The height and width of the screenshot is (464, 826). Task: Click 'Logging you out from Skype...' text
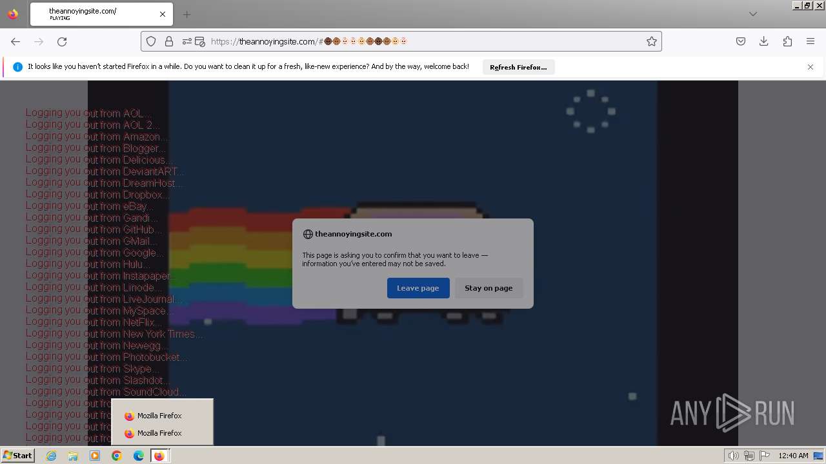click(93, 369)
